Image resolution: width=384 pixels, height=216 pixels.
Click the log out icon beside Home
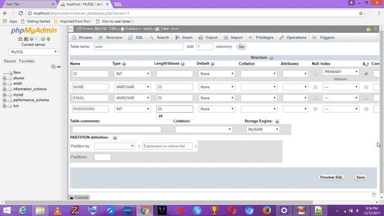tap(26, 39)
